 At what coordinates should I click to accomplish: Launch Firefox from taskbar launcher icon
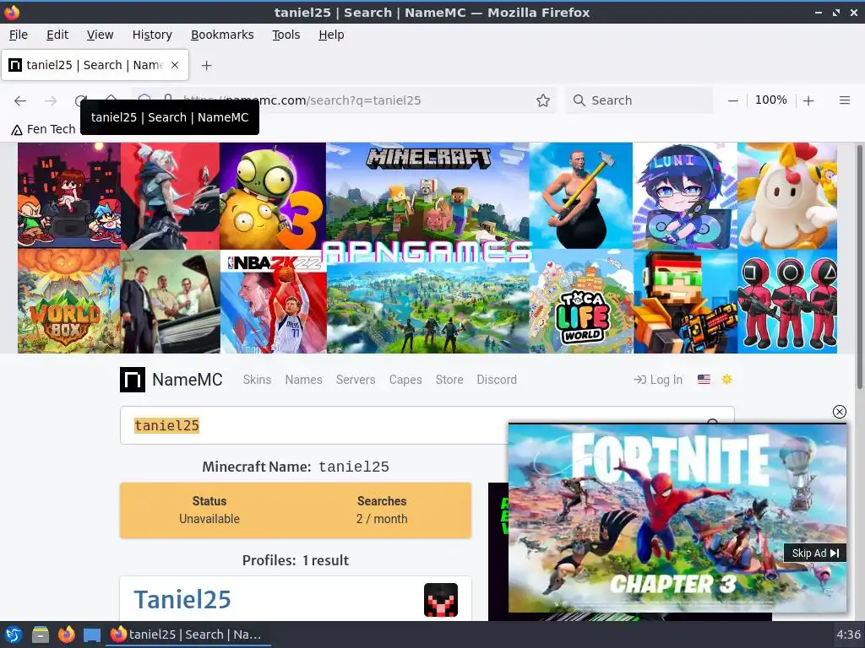coord(66,634)
